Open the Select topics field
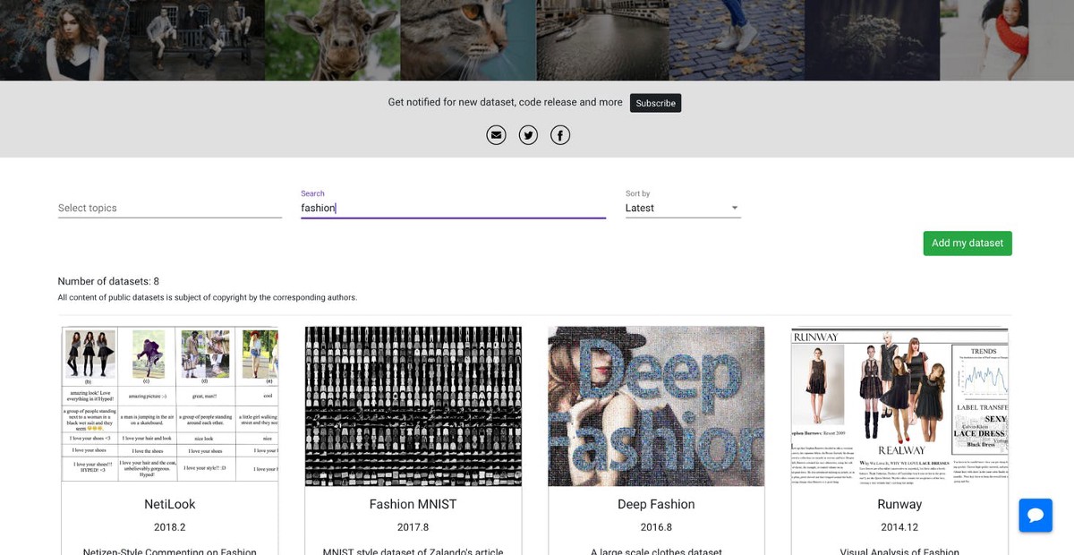 coord(170,208)
